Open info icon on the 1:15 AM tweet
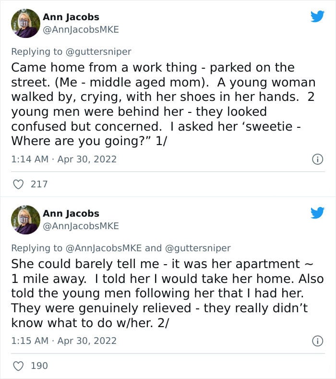Screen dimensions: 336x379 pyautogui.click(x=317, y=341)
